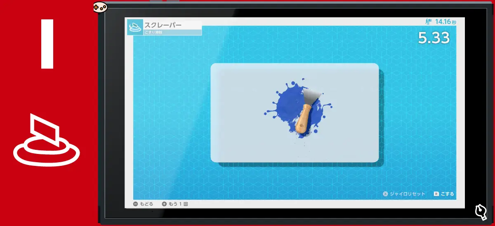
Task: Click the white vertical bar on the red panel
Action: click(48, 44)
